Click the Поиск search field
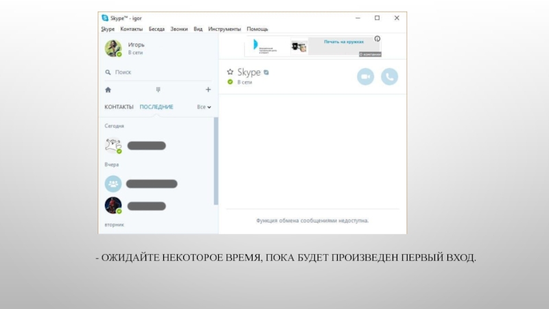The width and height of the screenshot is (549, 309). tap(159, 72)
